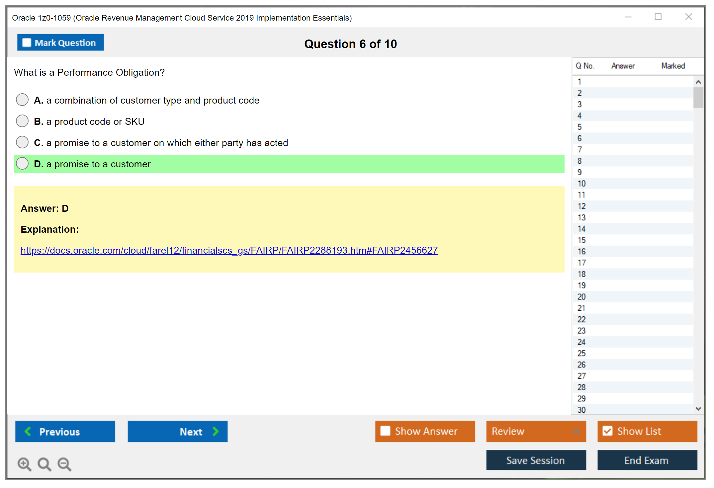
Task: Click the green arrow on the Next button
Action: click(215, 431)
